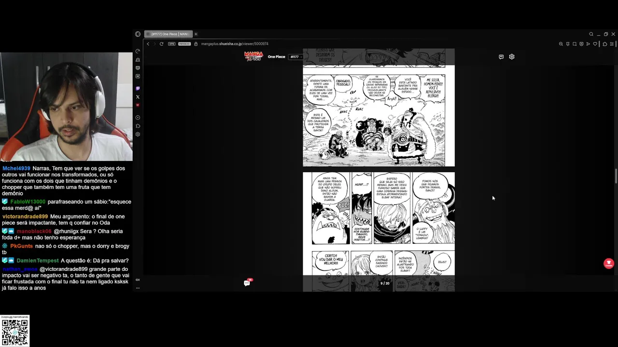Click username DamienTempest in chat
Image resolution: width=618 pixels, height=347 pixels.
pos(38,261)
